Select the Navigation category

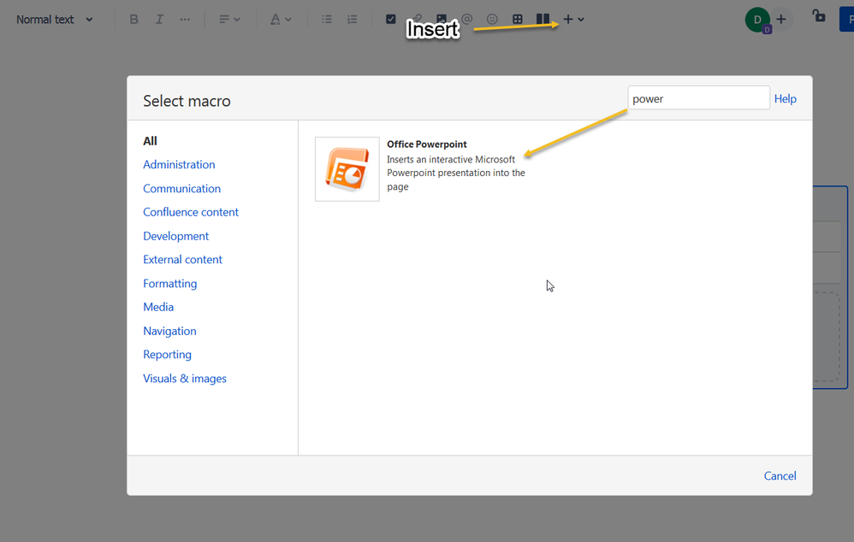(x=169, y=331)
